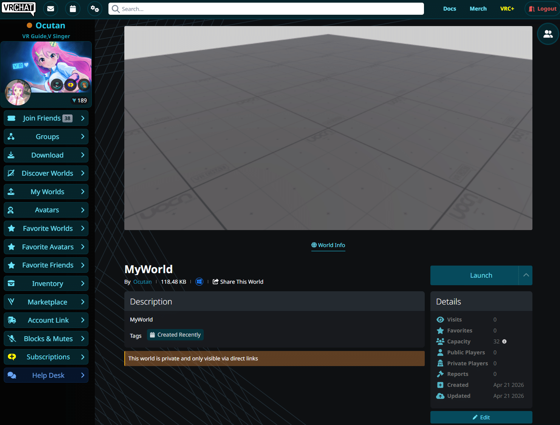Click the 118.48 KB file size
Screen dimensions: 560x425
[x=173, y=282]
